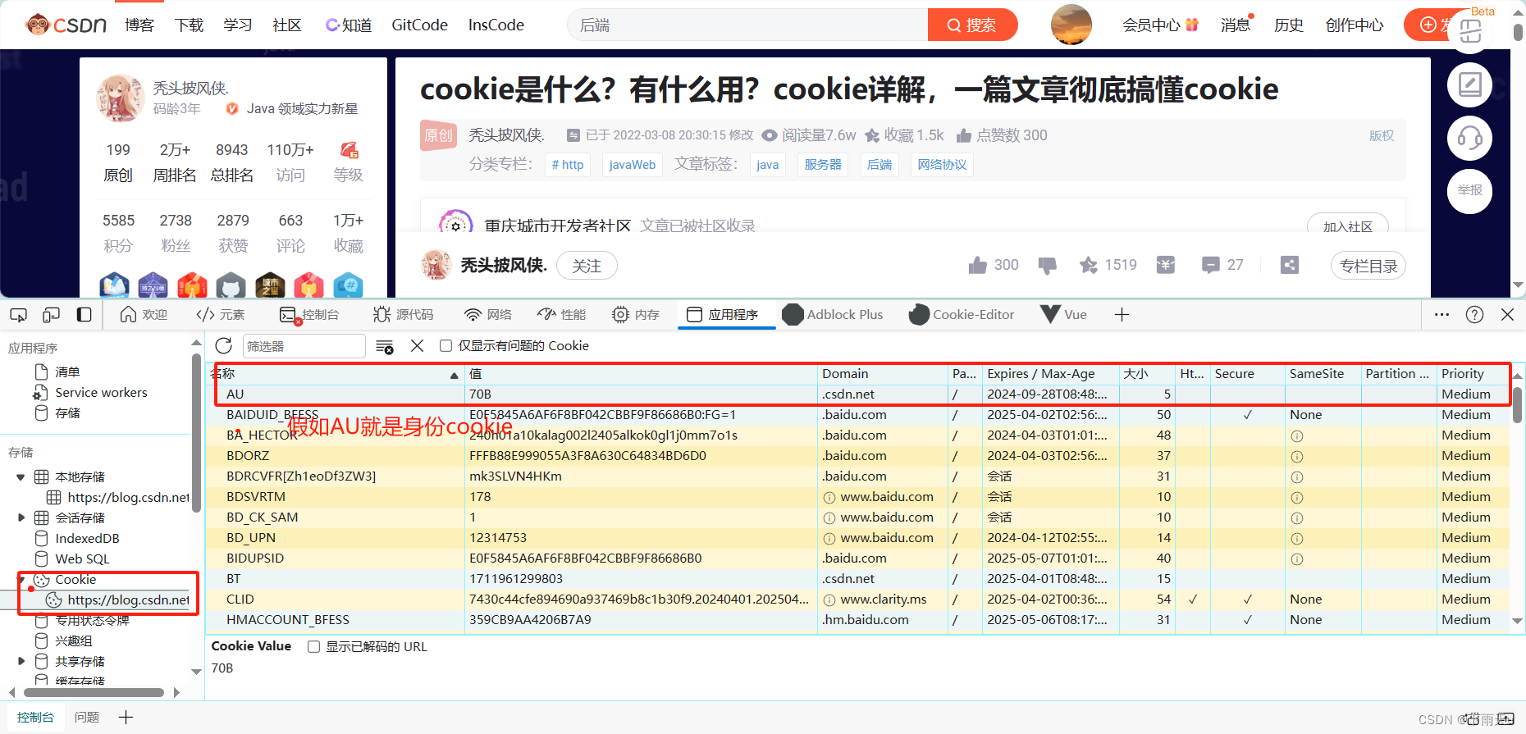Close the DevTools panel

point(1507,315)
